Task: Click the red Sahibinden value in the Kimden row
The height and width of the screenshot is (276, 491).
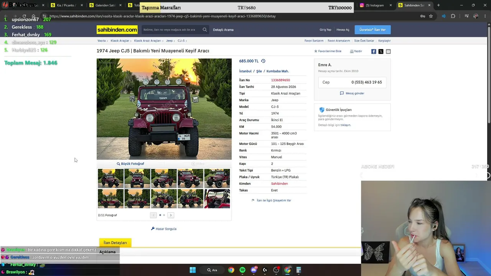Action: click(279, 184)
